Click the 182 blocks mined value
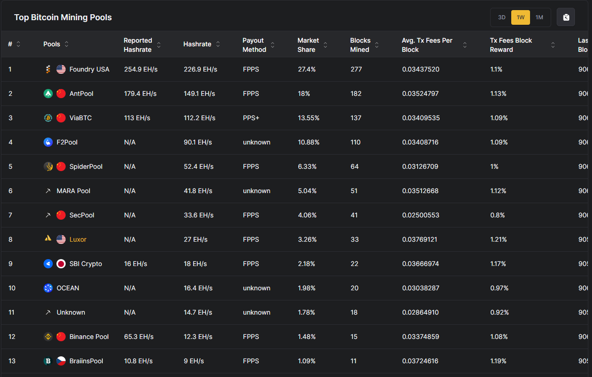Viewport: 592px width, 377px height. click(x=356, y=94)
